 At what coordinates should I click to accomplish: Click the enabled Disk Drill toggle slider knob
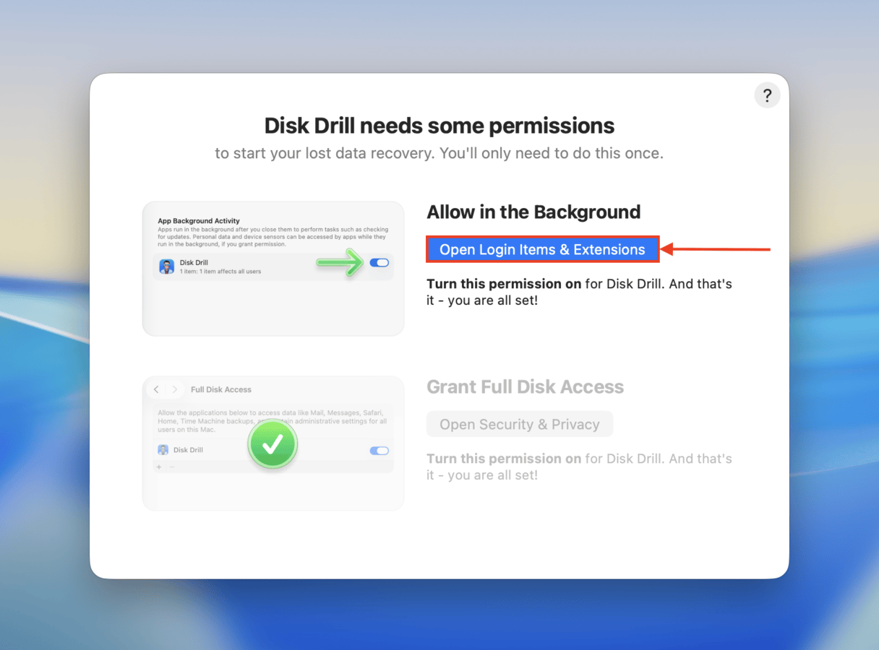point(383,263)
